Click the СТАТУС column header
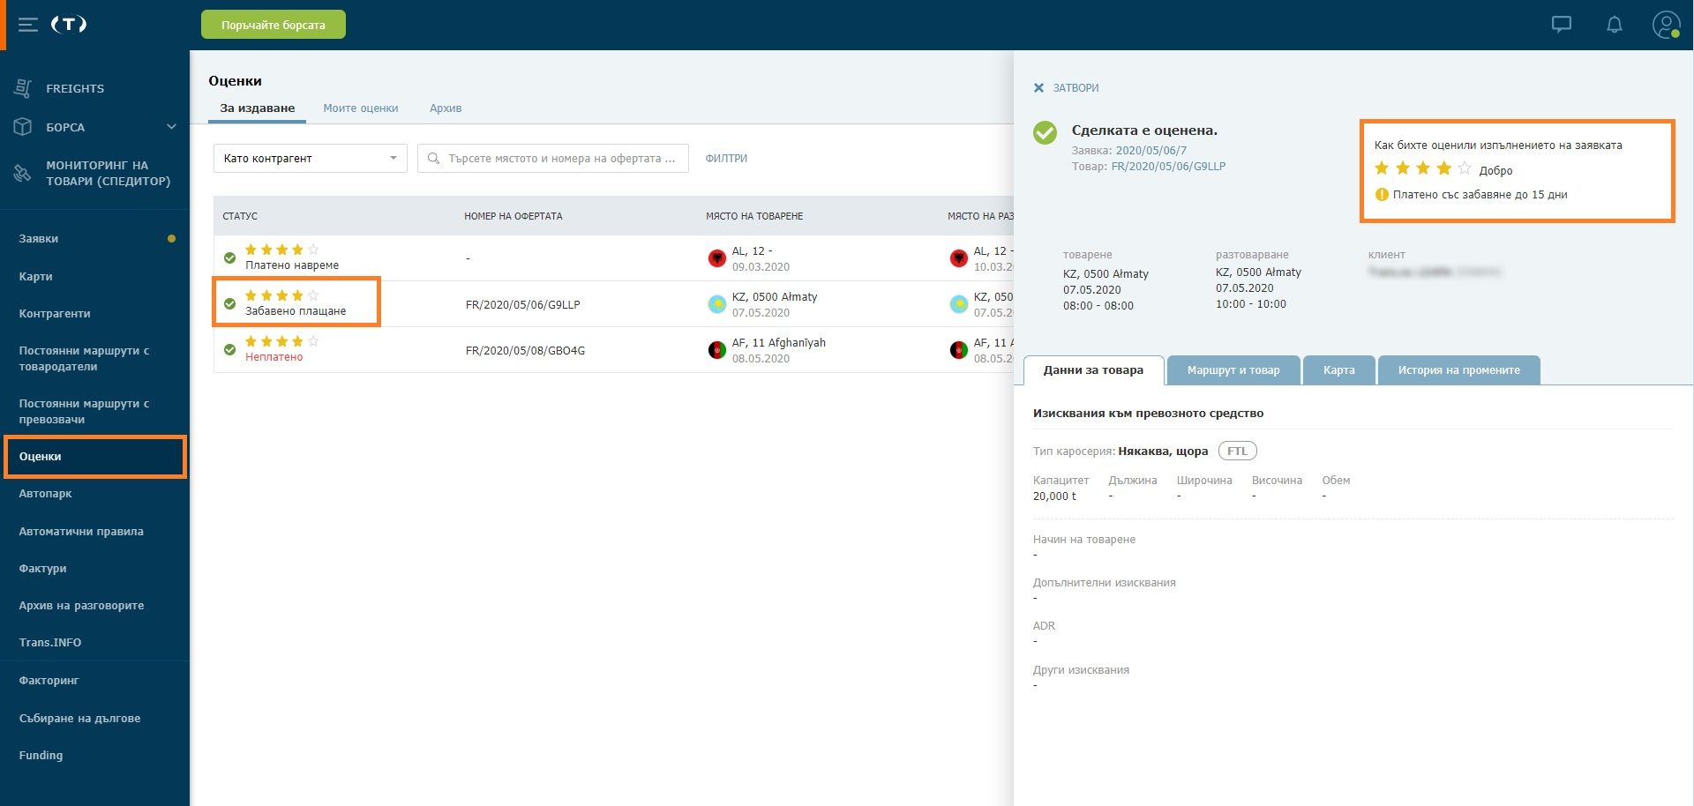This screenshot has height=806, width=1694. point(240,216)
